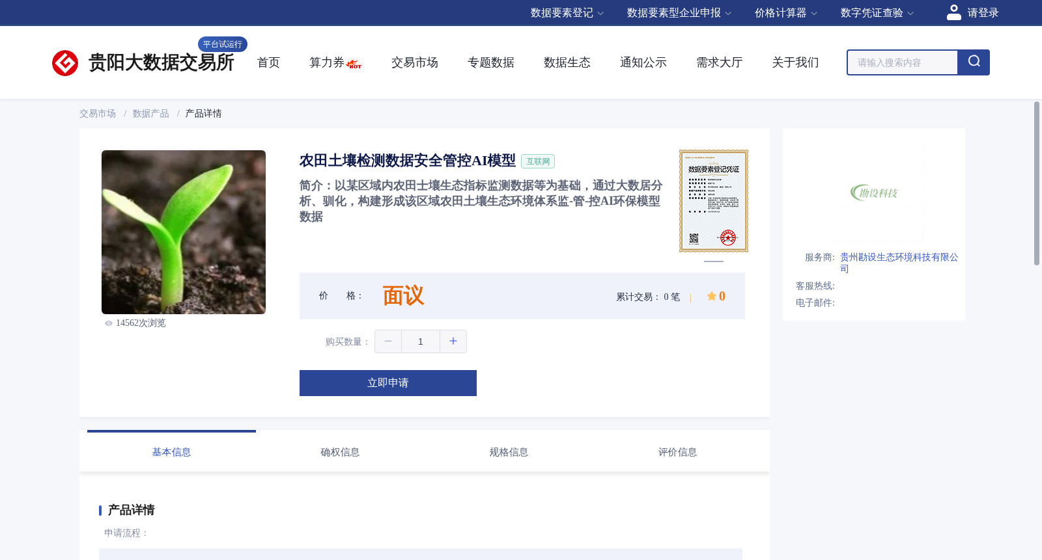
Task: Click the purchase quantity input field
Action: [x=421, y=341]
